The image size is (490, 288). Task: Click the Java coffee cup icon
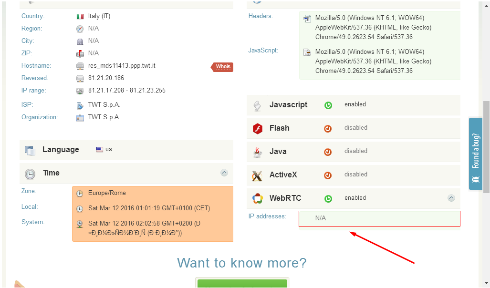point(257,152)
